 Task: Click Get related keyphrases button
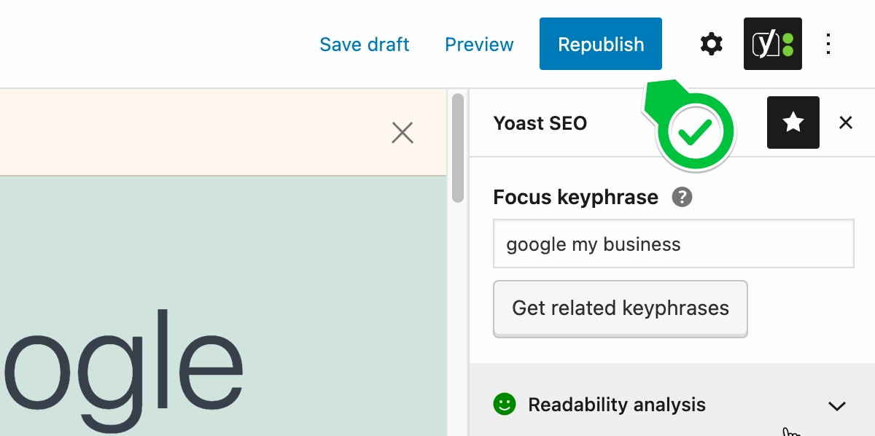click(x=620, y=308)
